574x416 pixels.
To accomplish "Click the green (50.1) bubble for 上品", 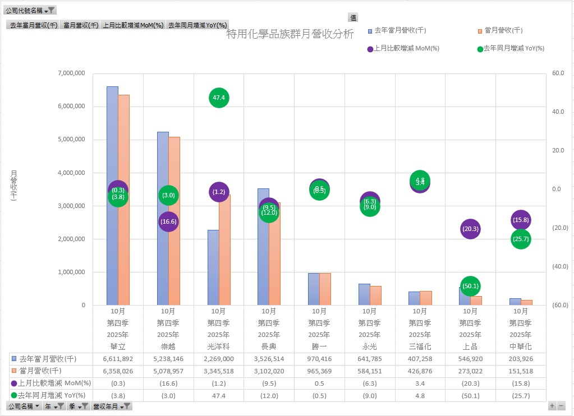I will (470, 286).
